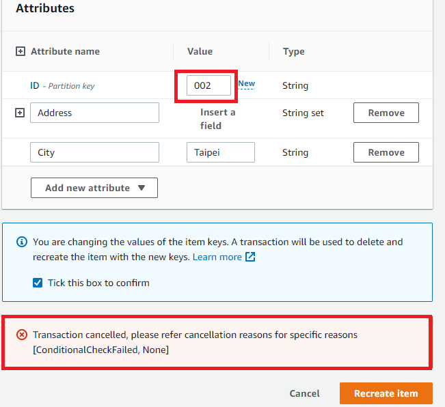Click the New badge next to ID

(x=246, y=84)
